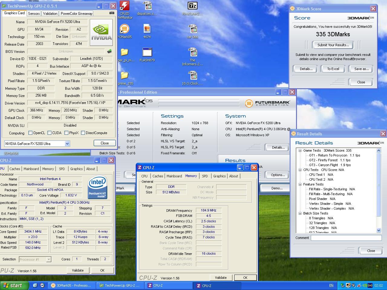Image resolution: width=387 pixels, height=290 pixels.
Task: Switch to the Validation tab in GPU-Z
Action: (x=50, y=14)
